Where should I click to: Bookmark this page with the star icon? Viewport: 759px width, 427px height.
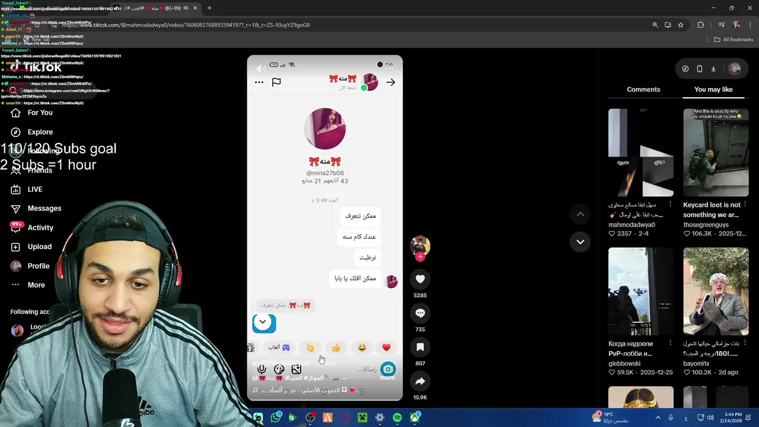[681, 25]
